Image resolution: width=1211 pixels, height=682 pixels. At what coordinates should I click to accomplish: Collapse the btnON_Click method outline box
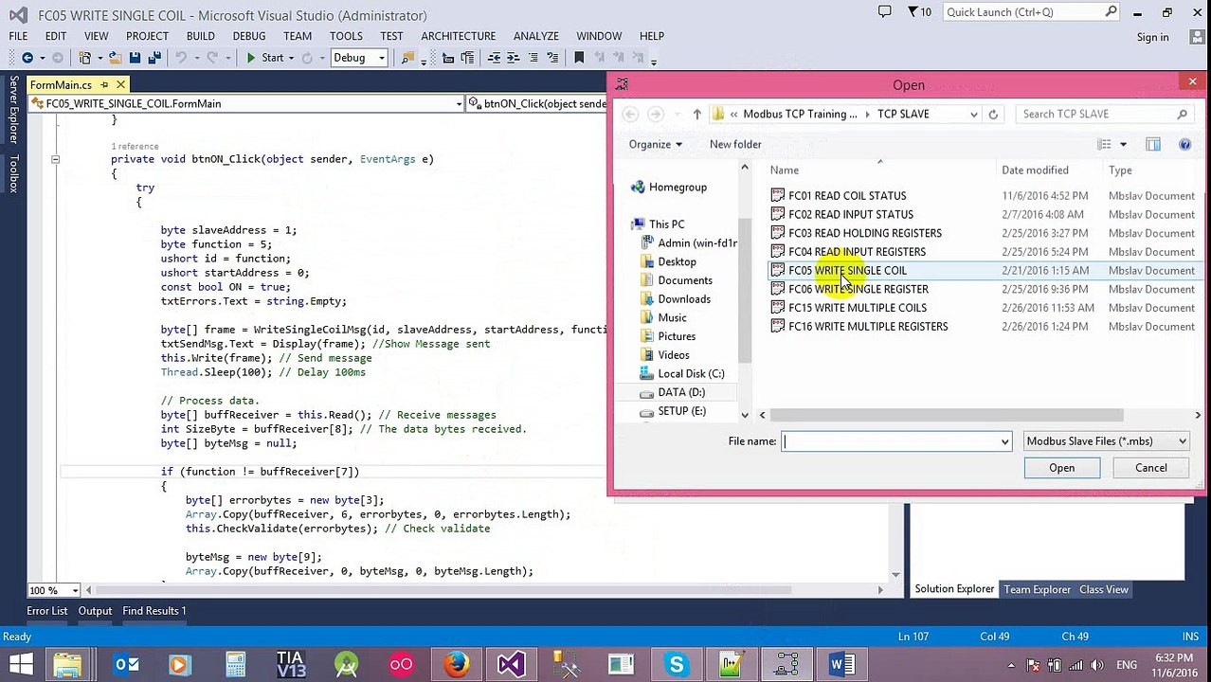[55, 159]
